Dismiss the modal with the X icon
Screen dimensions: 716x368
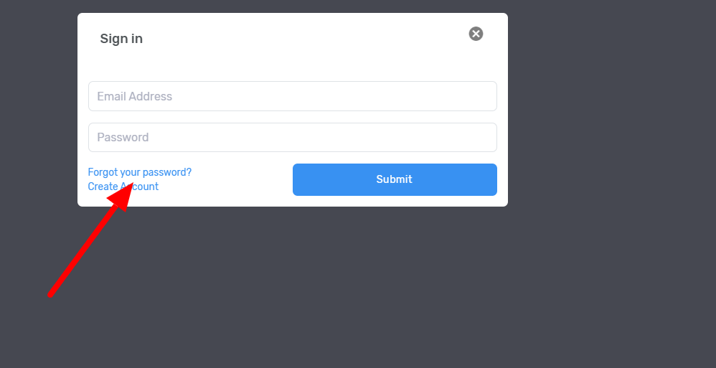point(476,34)
